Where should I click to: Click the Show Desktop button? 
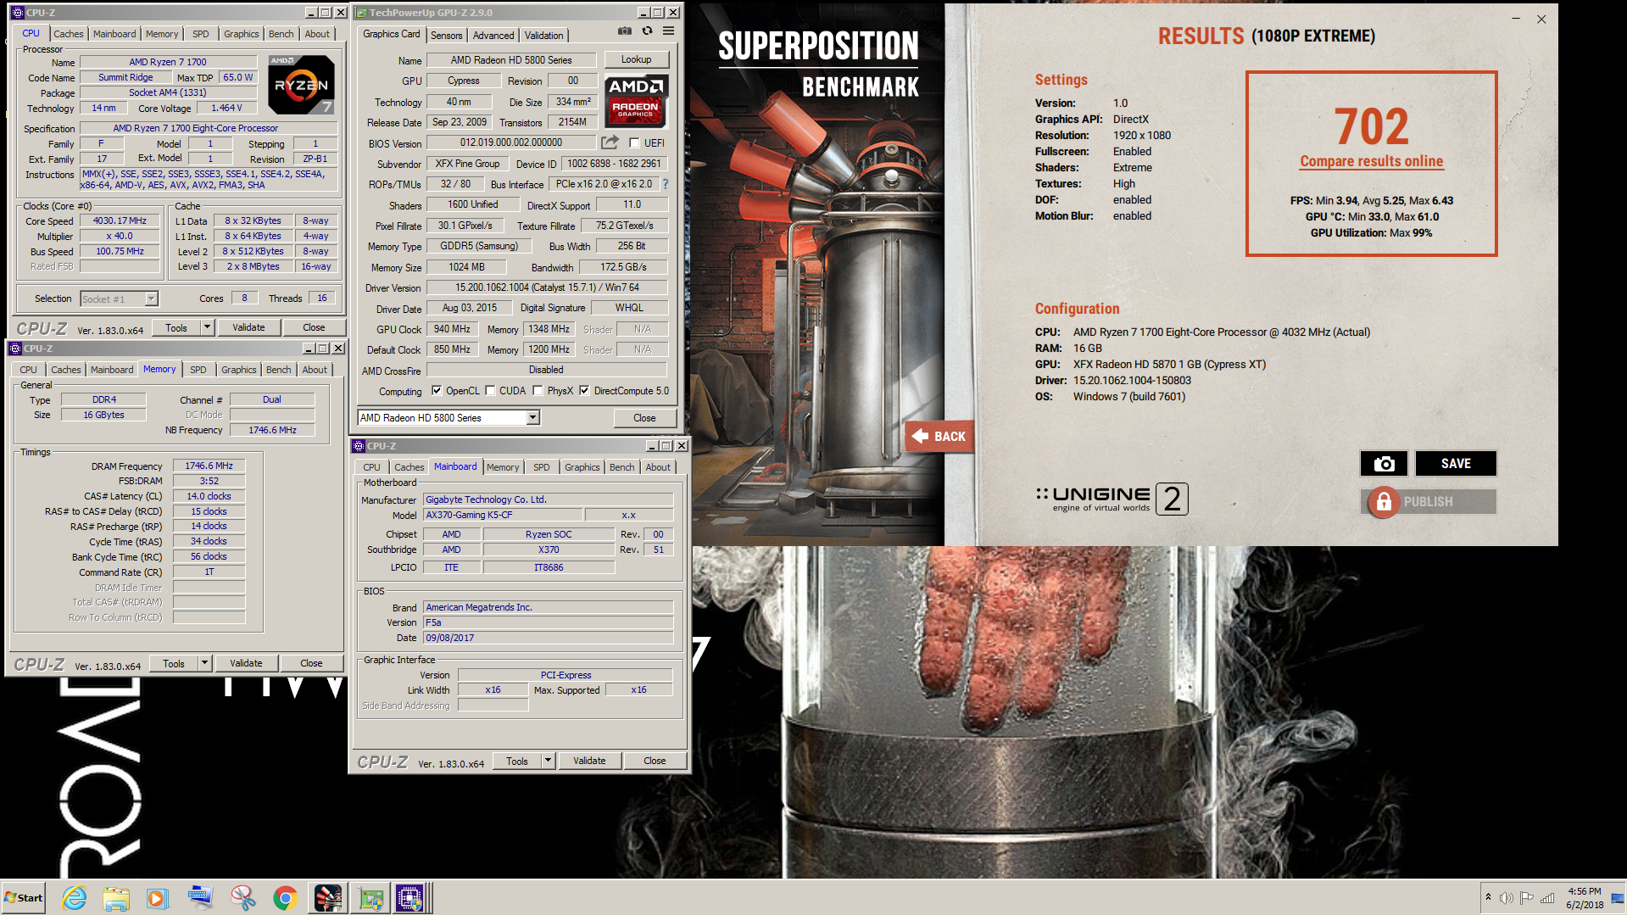[x=1618, y=898]
